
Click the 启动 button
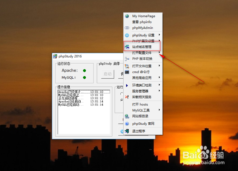108,74
